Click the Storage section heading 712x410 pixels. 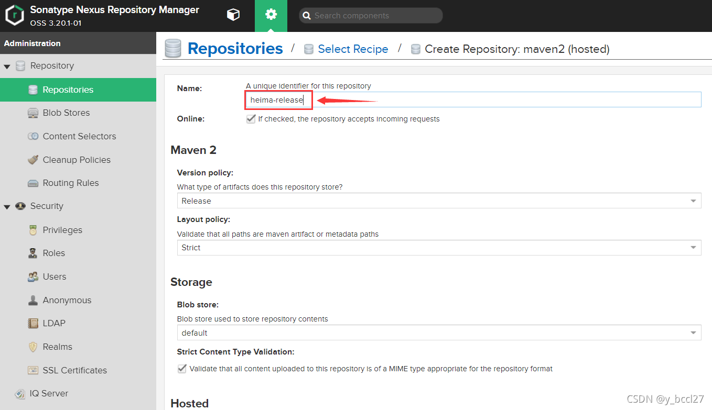(191, 282)
